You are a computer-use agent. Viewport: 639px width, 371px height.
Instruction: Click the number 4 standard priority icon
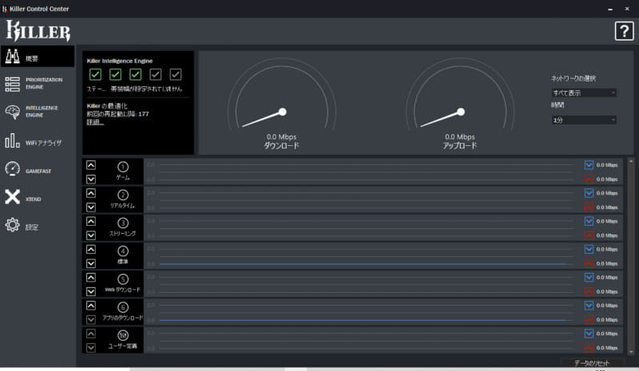(123, 251)
